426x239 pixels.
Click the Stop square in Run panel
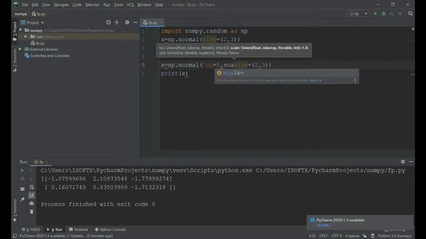click(23, 179)
